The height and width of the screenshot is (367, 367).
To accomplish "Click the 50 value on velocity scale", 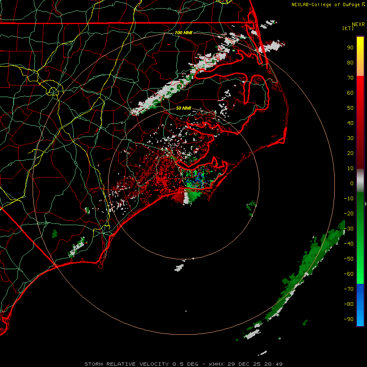I will pos(350,108).
